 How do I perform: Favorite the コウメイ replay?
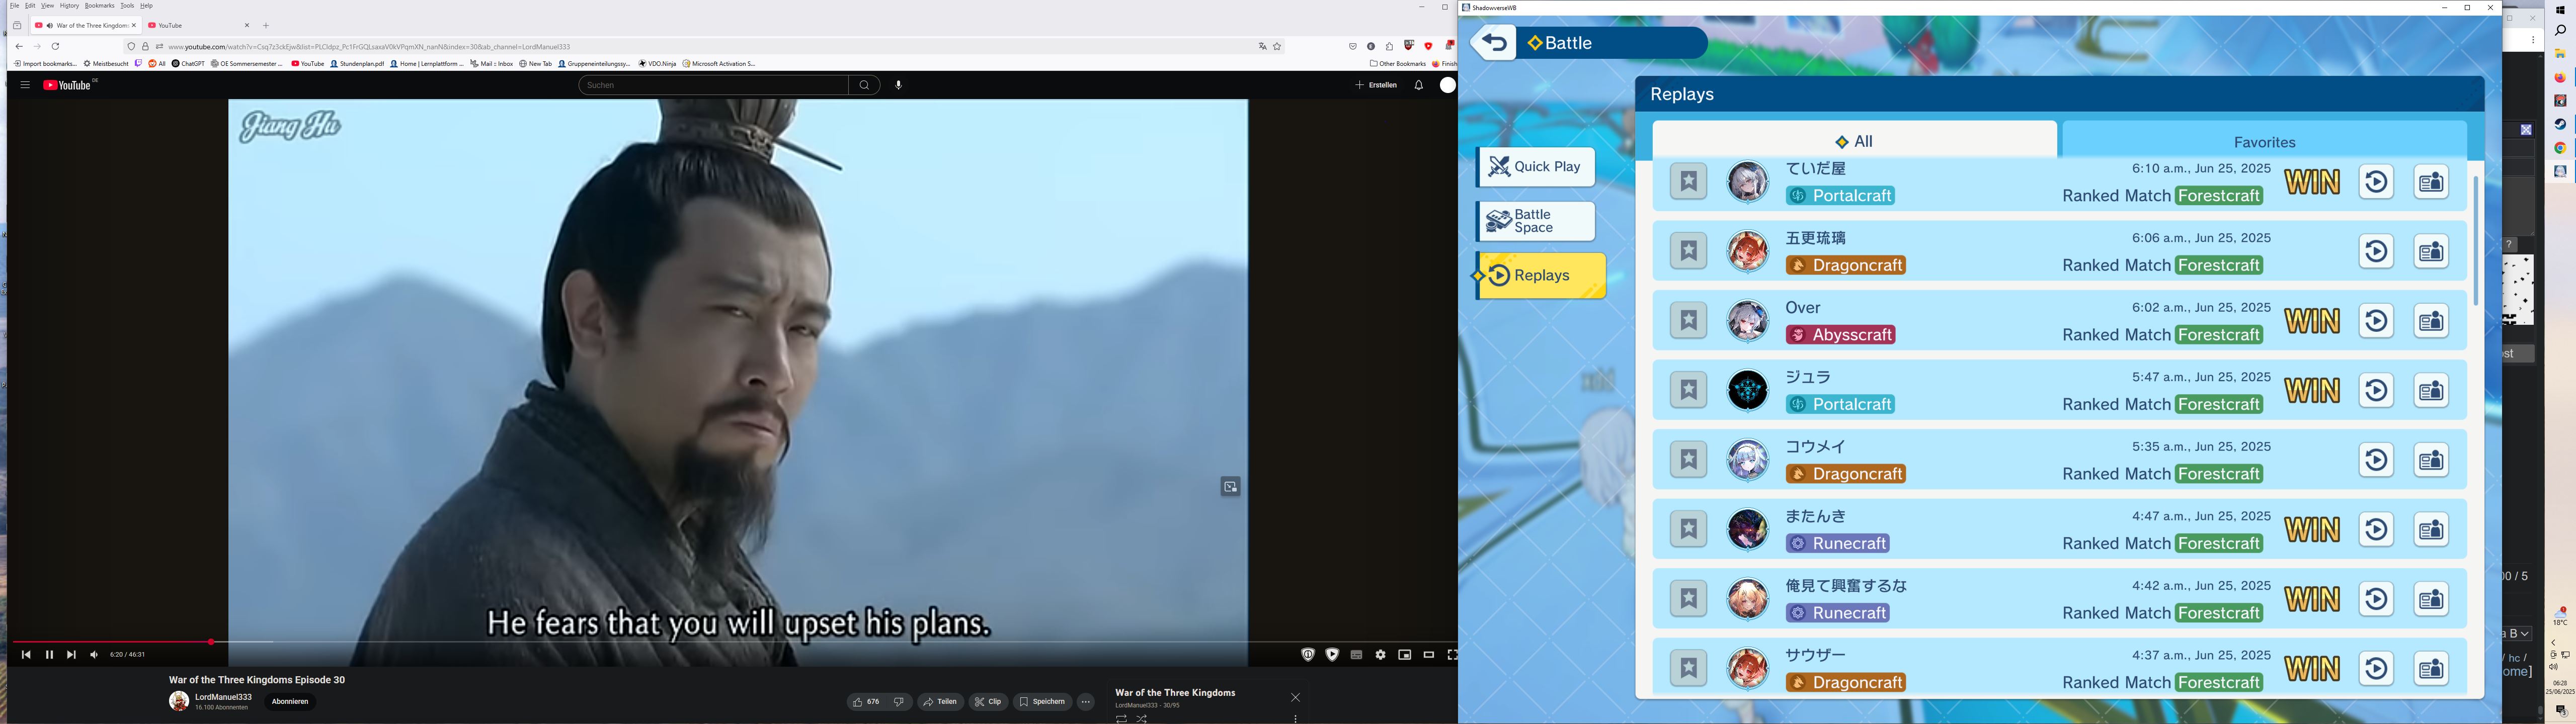coord(1689,460)
